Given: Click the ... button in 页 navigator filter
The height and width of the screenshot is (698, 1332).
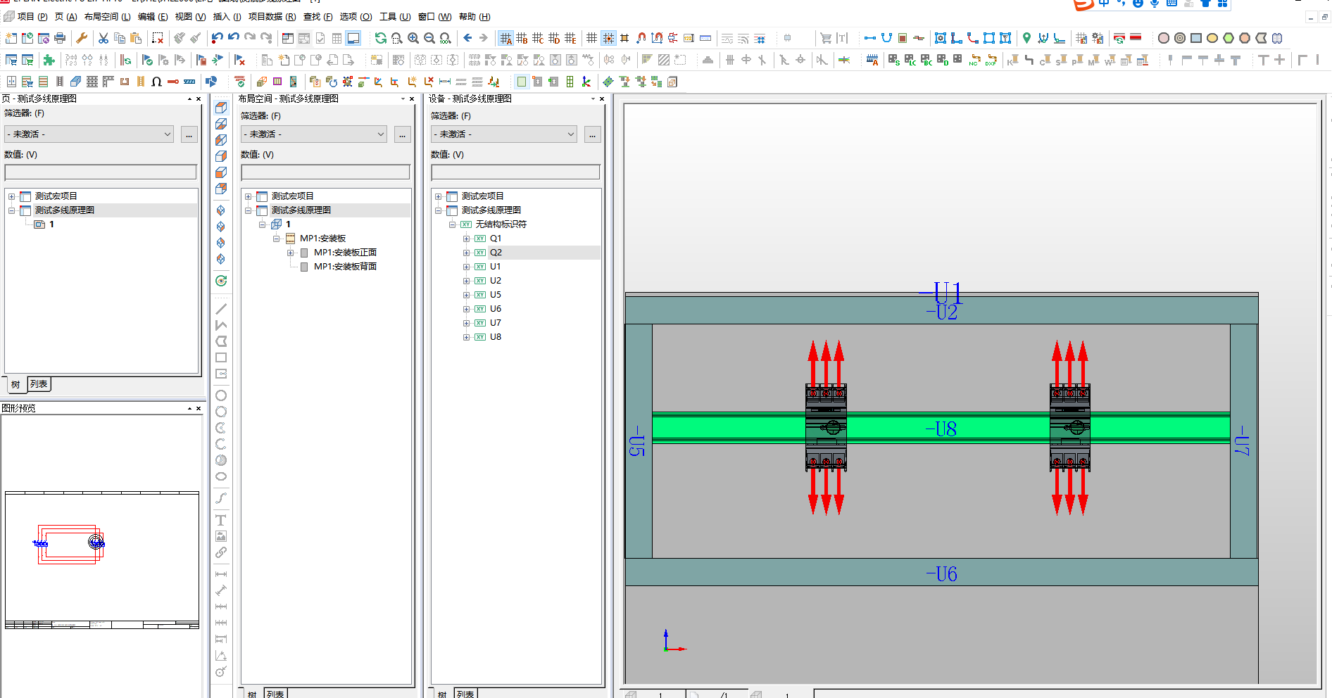Looking at the screenshot, I should pos(189,134).
